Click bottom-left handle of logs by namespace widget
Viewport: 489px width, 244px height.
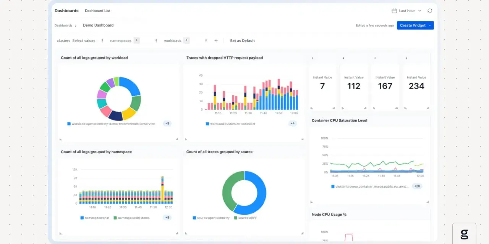pos(60,233)
